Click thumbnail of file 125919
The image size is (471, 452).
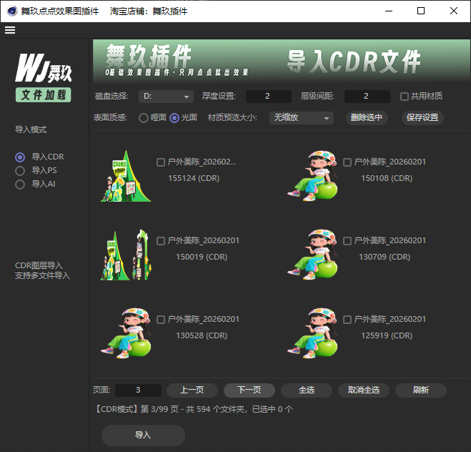click(x=312, y=333)
